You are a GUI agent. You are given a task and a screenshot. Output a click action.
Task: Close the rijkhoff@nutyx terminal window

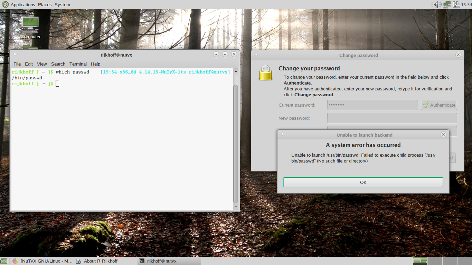click(x=234, y=54)
